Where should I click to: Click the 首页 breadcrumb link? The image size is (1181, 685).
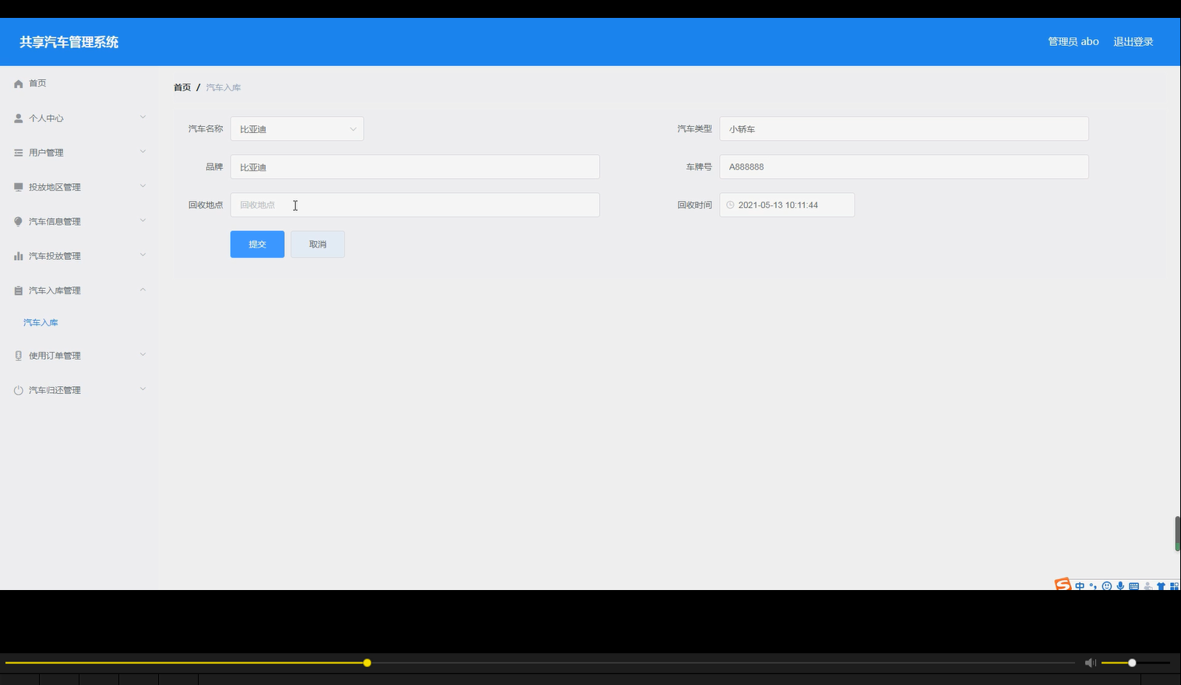(182, 87)
